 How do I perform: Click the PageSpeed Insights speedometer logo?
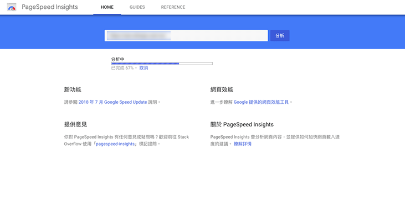[12, 7]
